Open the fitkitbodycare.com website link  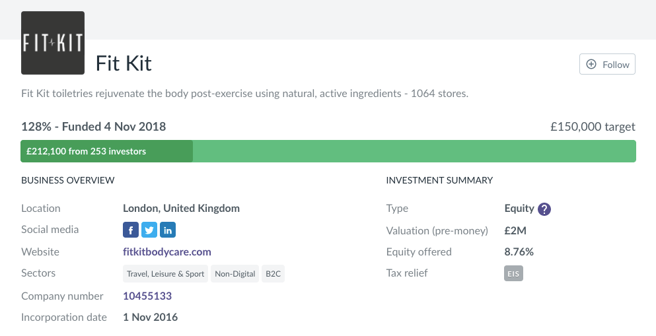coord(167,252)
